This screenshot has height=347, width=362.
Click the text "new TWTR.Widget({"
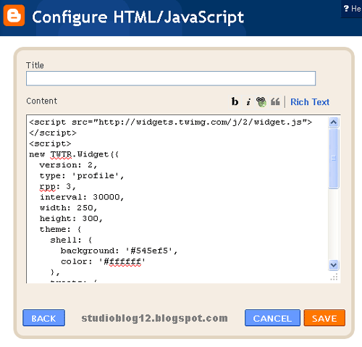tap(74, 154)
